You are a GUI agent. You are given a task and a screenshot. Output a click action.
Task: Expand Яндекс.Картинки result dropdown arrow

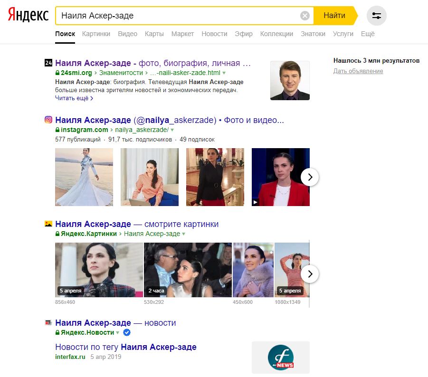pyautogui.click(x=184, y=234)
